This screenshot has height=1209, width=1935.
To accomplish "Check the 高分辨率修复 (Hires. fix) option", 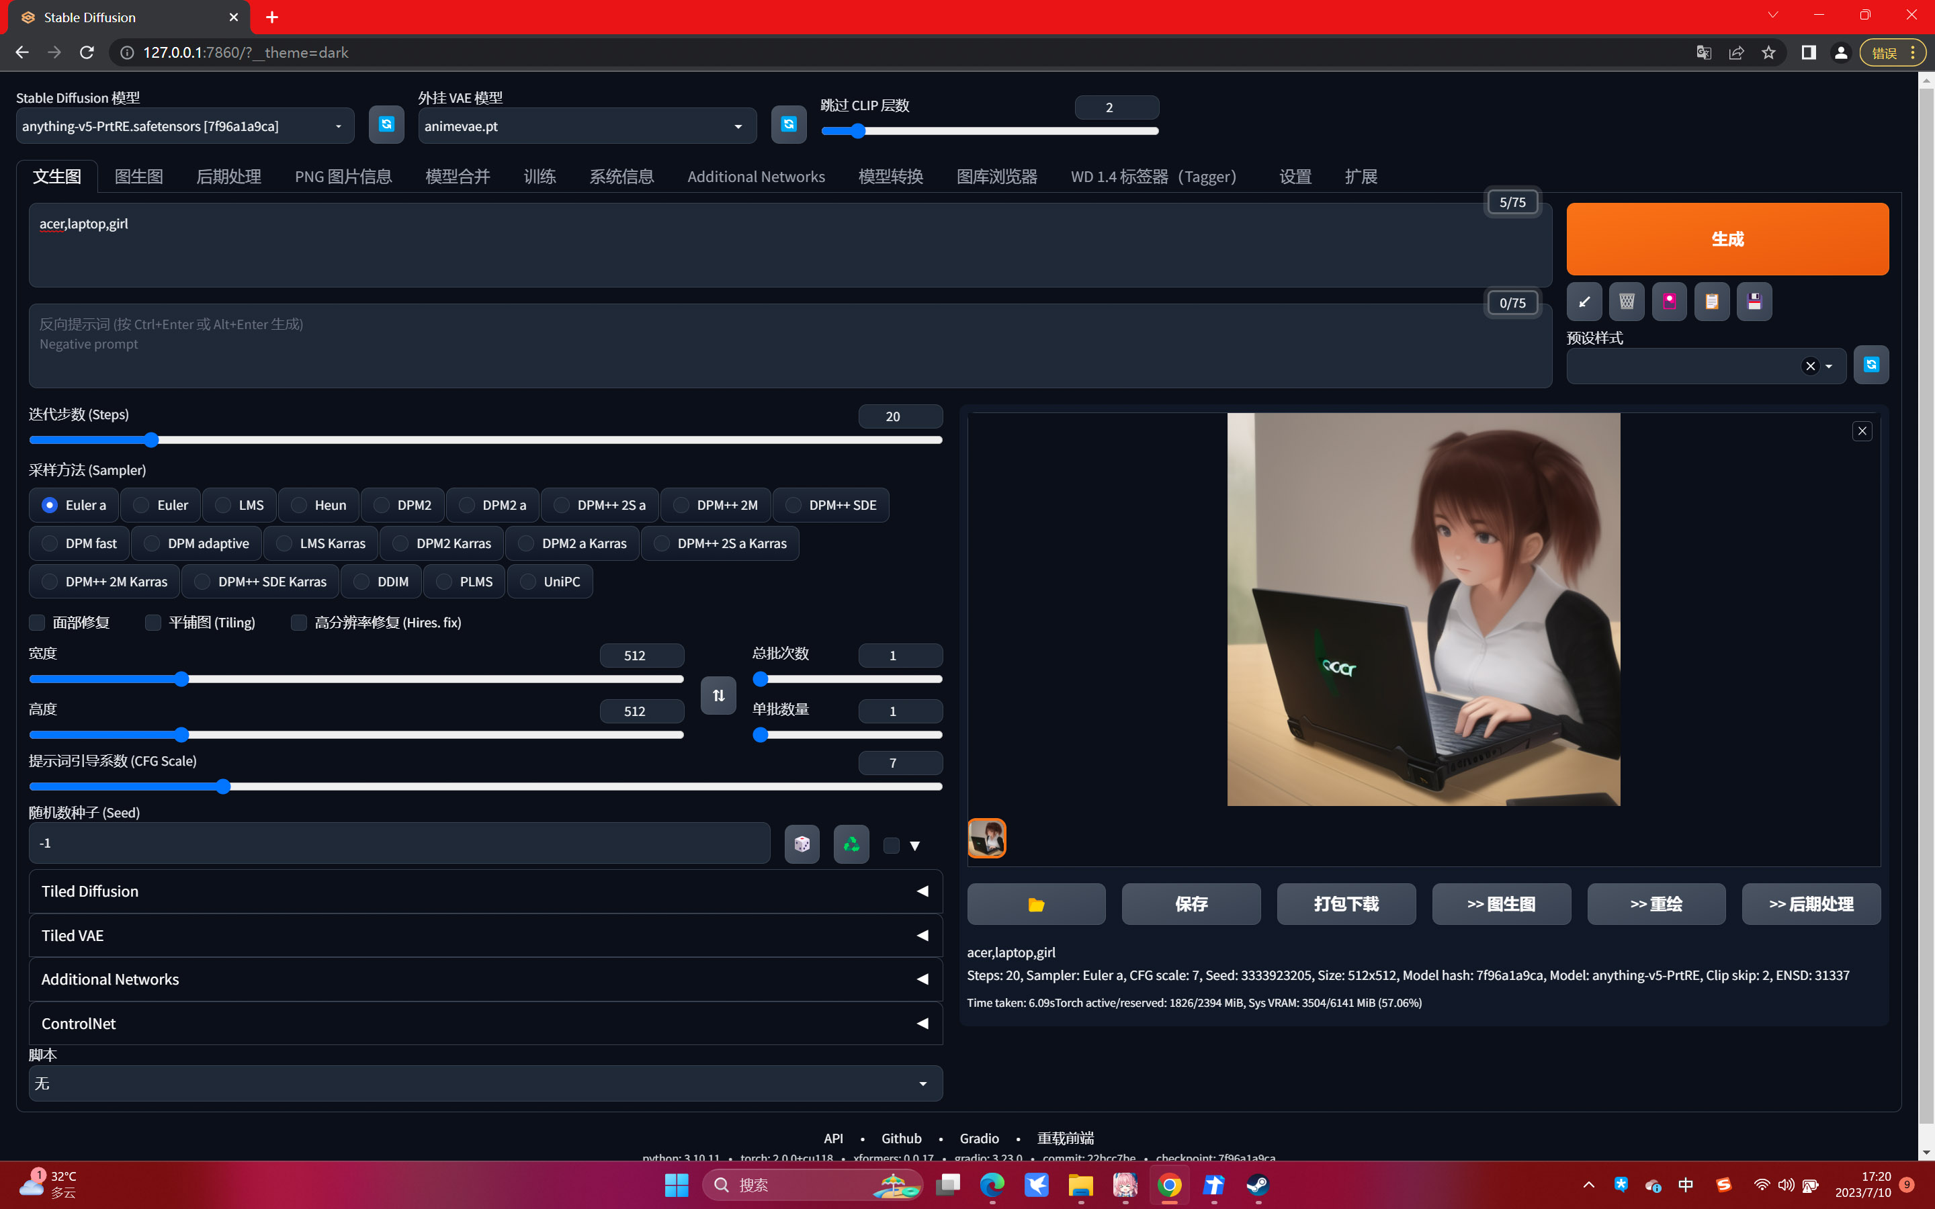I will 299,622.
